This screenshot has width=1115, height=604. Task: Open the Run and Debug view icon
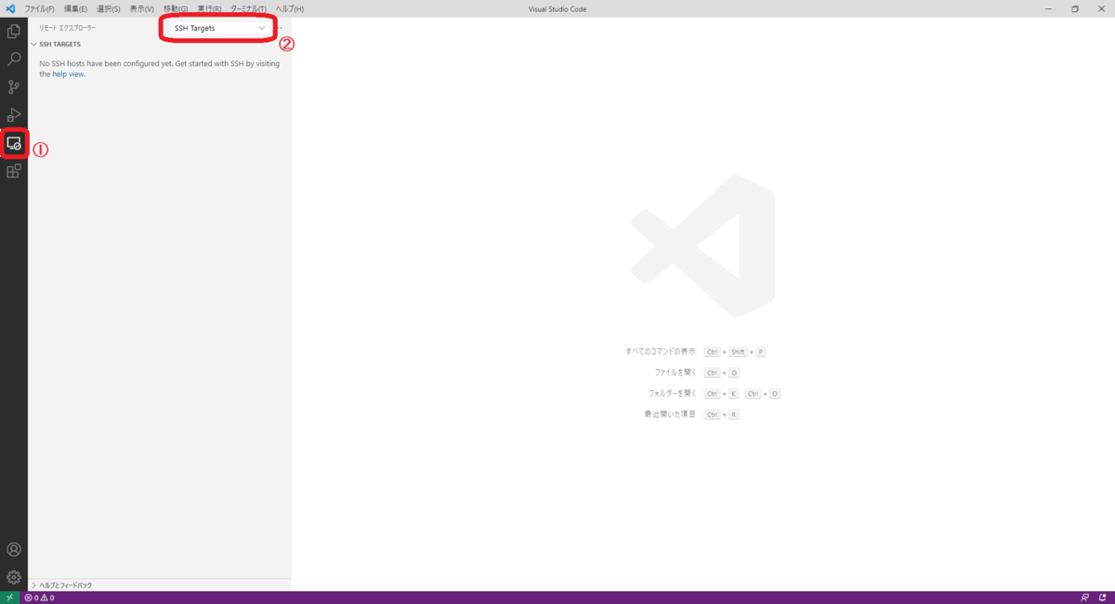click(14, 115)
